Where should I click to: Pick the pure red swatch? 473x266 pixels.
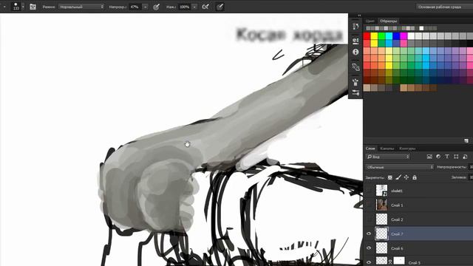point(367,36)
